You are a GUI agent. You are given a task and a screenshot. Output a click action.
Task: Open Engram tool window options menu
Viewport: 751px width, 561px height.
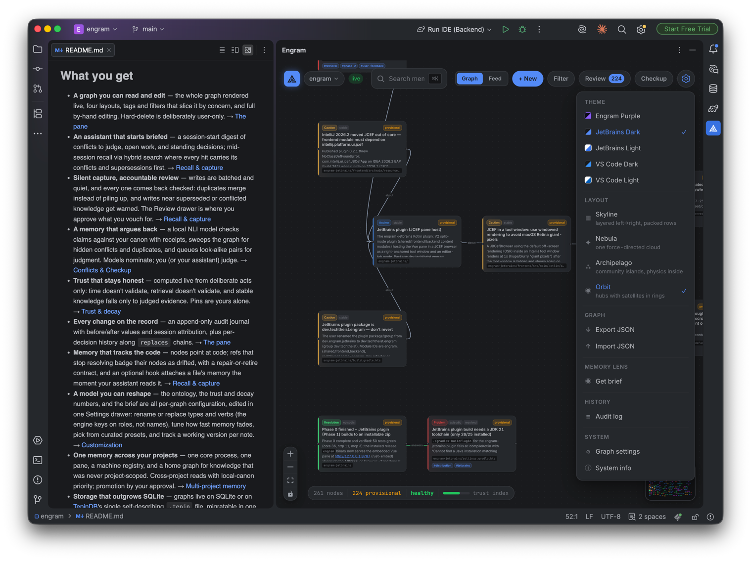point(679,50)
